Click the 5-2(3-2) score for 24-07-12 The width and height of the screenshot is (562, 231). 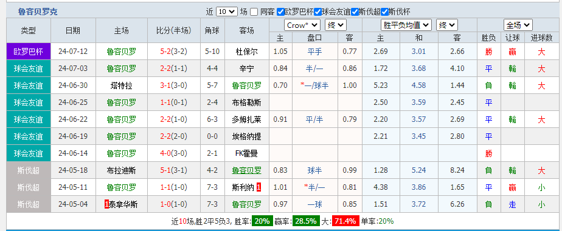(174, 52)
